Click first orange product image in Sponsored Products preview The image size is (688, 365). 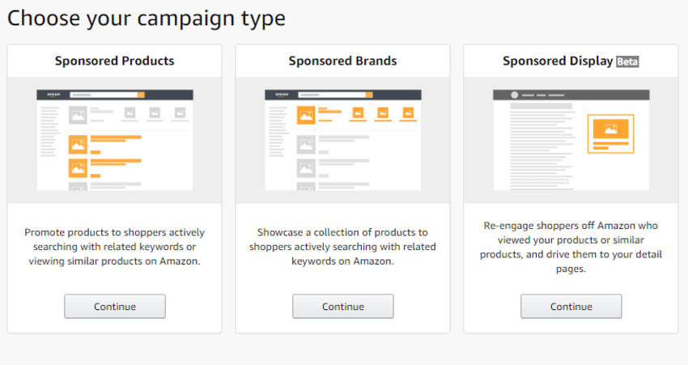coord(79,144)
